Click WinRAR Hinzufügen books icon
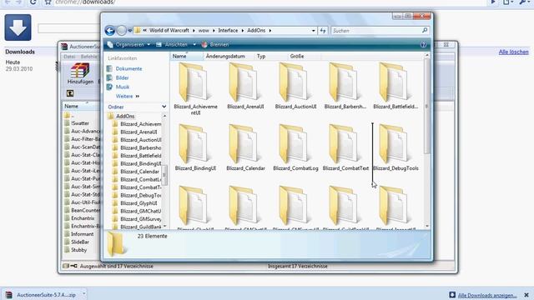The image size is (534, 300). point(80,71)
